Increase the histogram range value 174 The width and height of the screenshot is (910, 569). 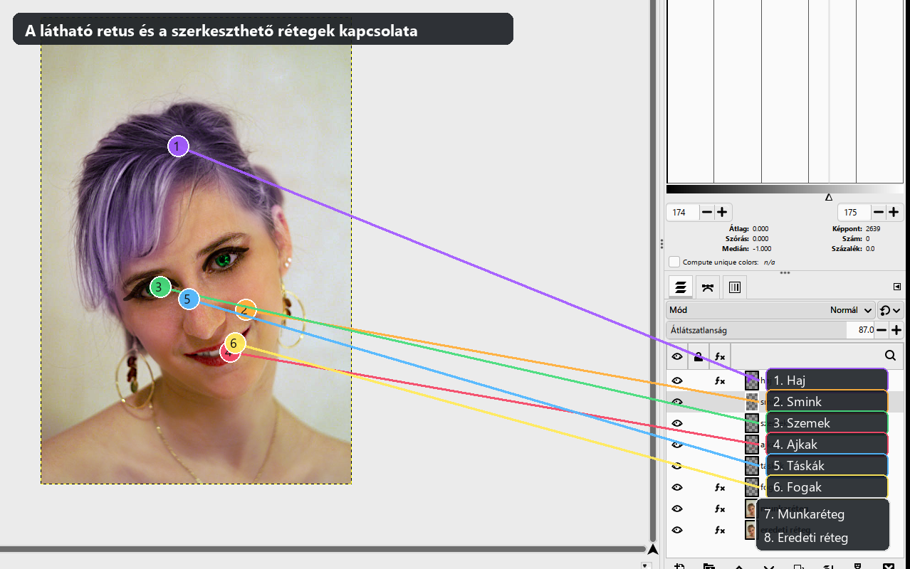[722, 212]
